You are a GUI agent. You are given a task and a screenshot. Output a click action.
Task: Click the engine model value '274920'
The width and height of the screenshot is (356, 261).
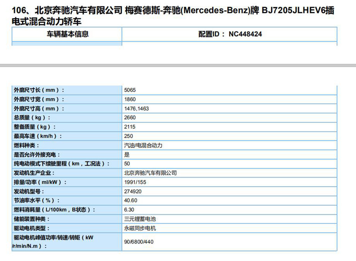pos(132,192)
